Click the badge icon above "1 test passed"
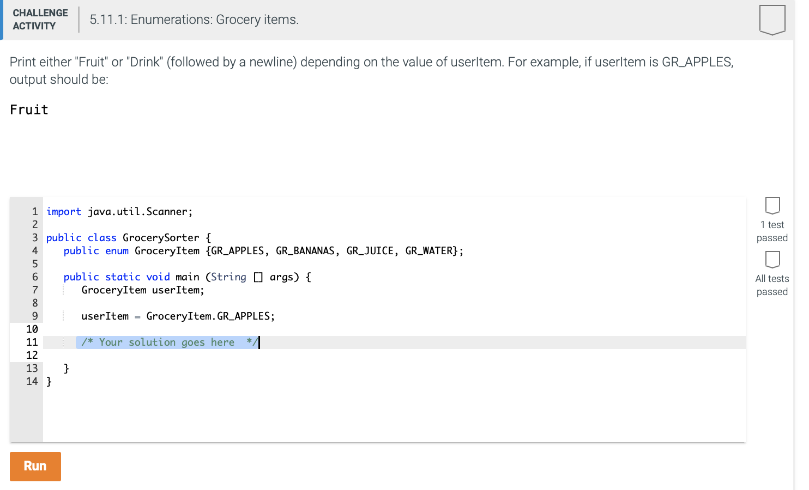This screenshot has width=809, height=490. tap(772, 205)
